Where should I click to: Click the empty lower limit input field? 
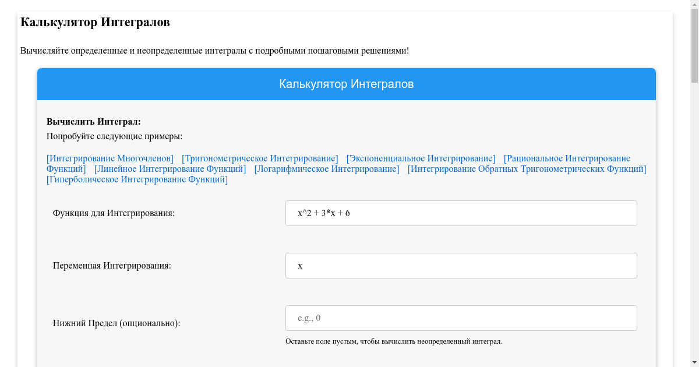pyautogui.click(x=461, y=318)
